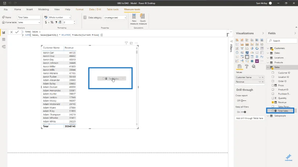
Task: Commit the formula with checkmark icon
Action: pos(17,32)
